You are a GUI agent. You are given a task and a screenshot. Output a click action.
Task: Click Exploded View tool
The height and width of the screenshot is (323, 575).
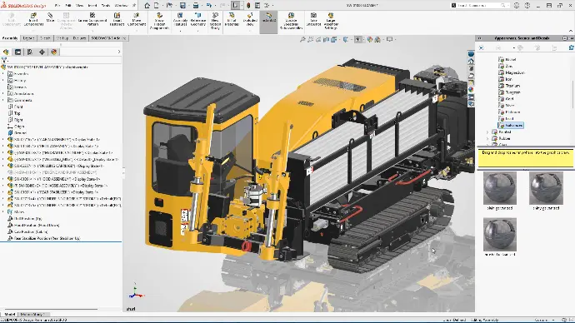[x=250, y=20]
